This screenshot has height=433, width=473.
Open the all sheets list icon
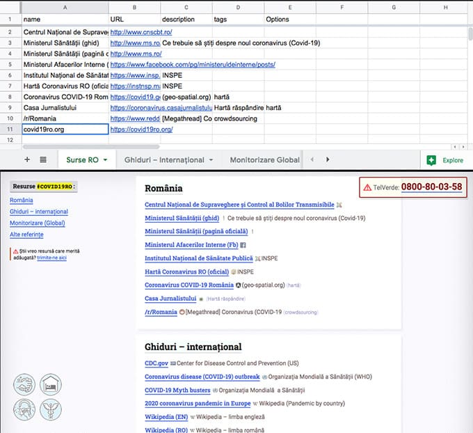click(x=43, y=159)
